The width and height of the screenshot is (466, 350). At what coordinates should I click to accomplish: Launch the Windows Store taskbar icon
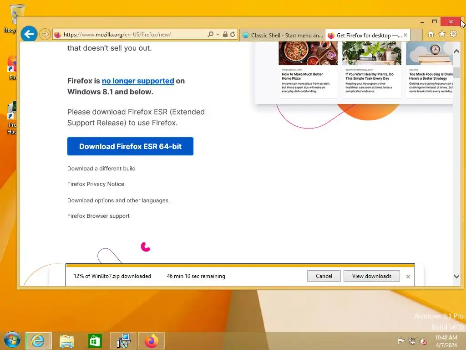(95, 341)
